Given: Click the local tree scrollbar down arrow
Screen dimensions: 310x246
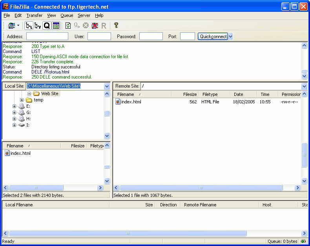Looking at the screenshot, I should point(107,136).
